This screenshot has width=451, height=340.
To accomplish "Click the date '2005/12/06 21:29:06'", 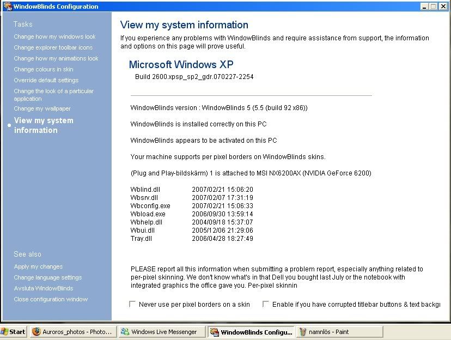I will click(x=223, y=230).
